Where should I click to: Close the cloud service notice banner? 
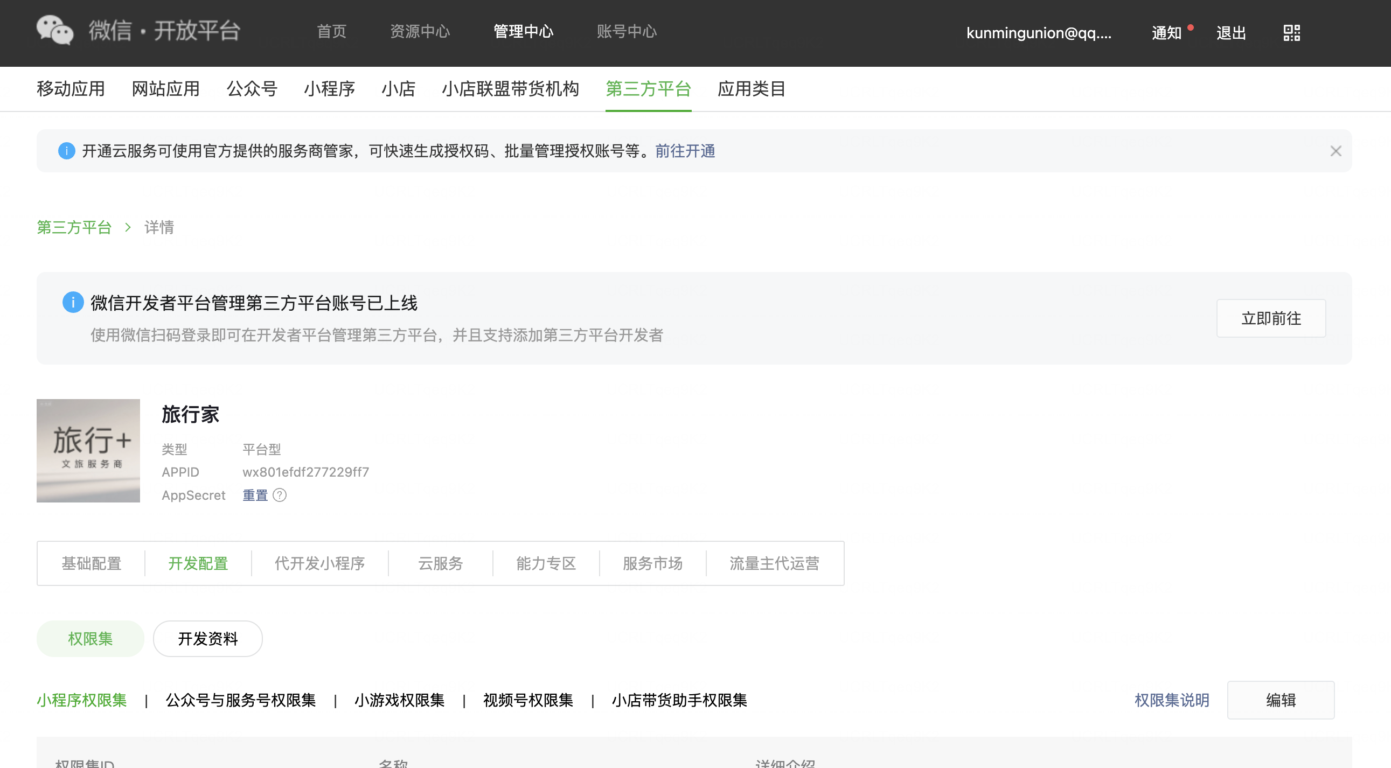(x=1336, y=151)
